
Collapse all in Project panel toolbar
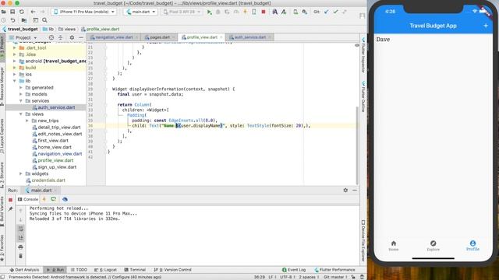61,37
